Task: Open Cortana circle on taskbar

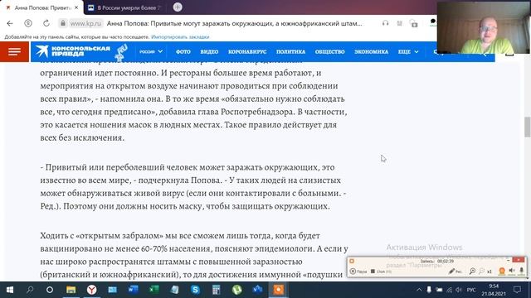Action: click(x=50, y=290)
